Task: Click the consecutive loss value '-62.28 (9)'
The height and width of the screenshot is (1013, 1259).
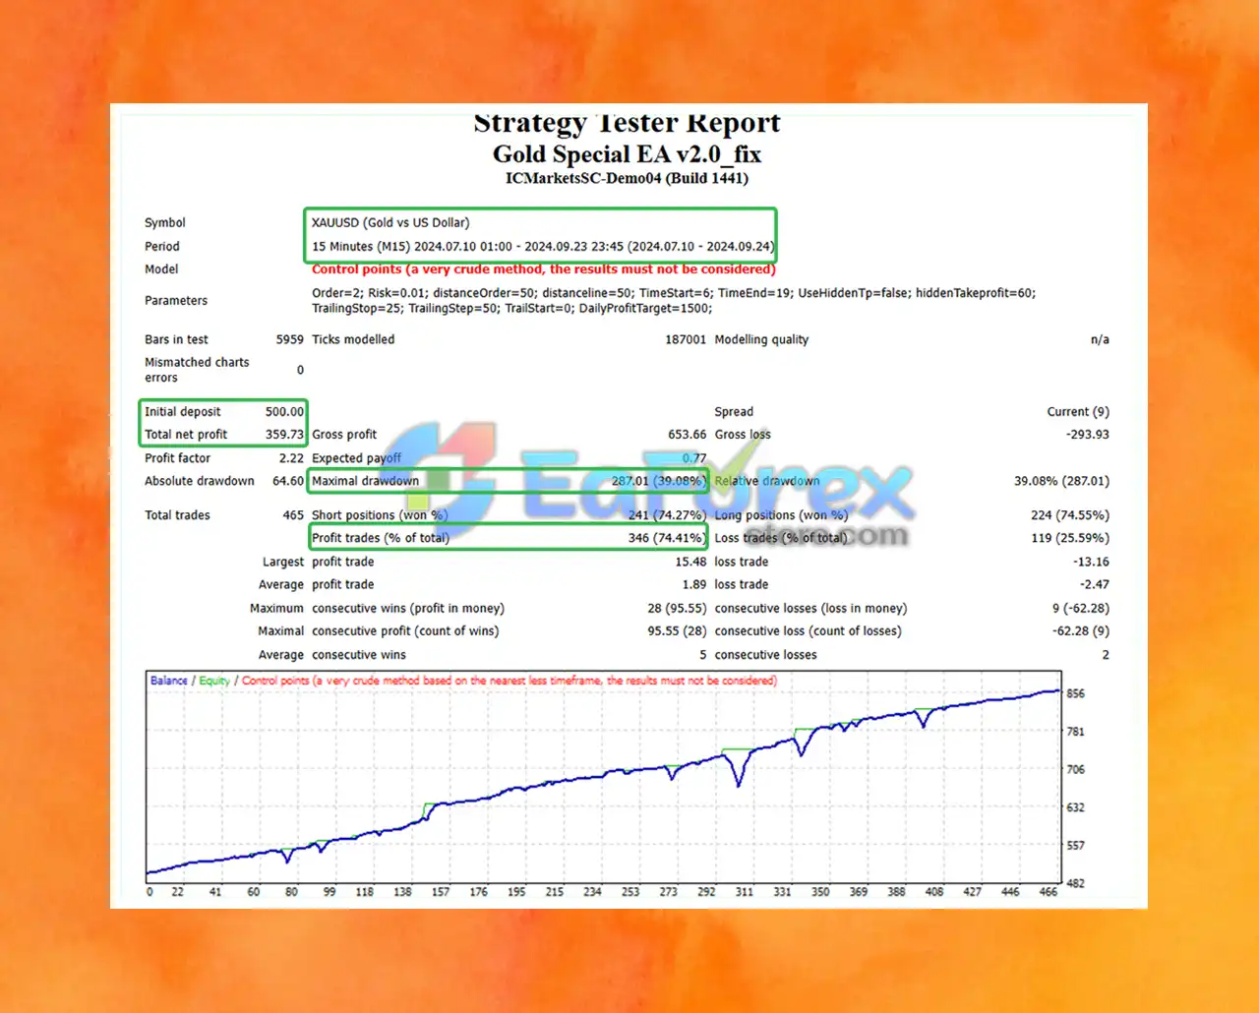Action: pos(1081,630)
